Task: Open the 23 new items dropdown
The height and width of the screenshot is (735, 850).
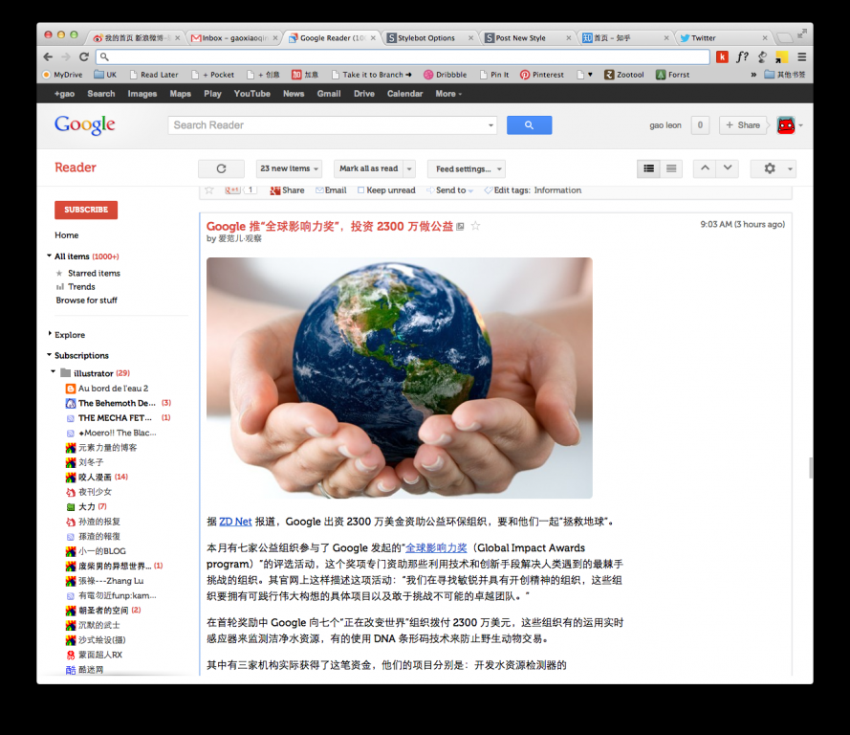Action: [289, 168]
